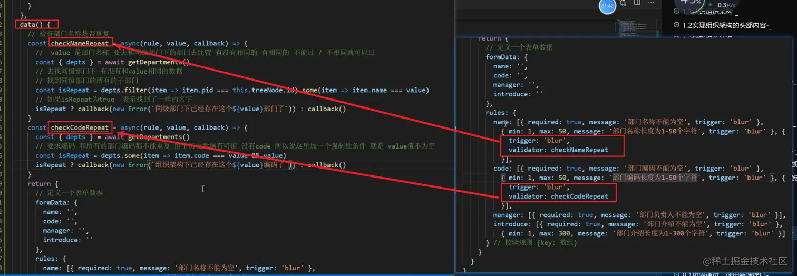The width and height of the screenshot is (797, 276).
Task: Click the 0.3K/s network speed widget
Action: 723,5
